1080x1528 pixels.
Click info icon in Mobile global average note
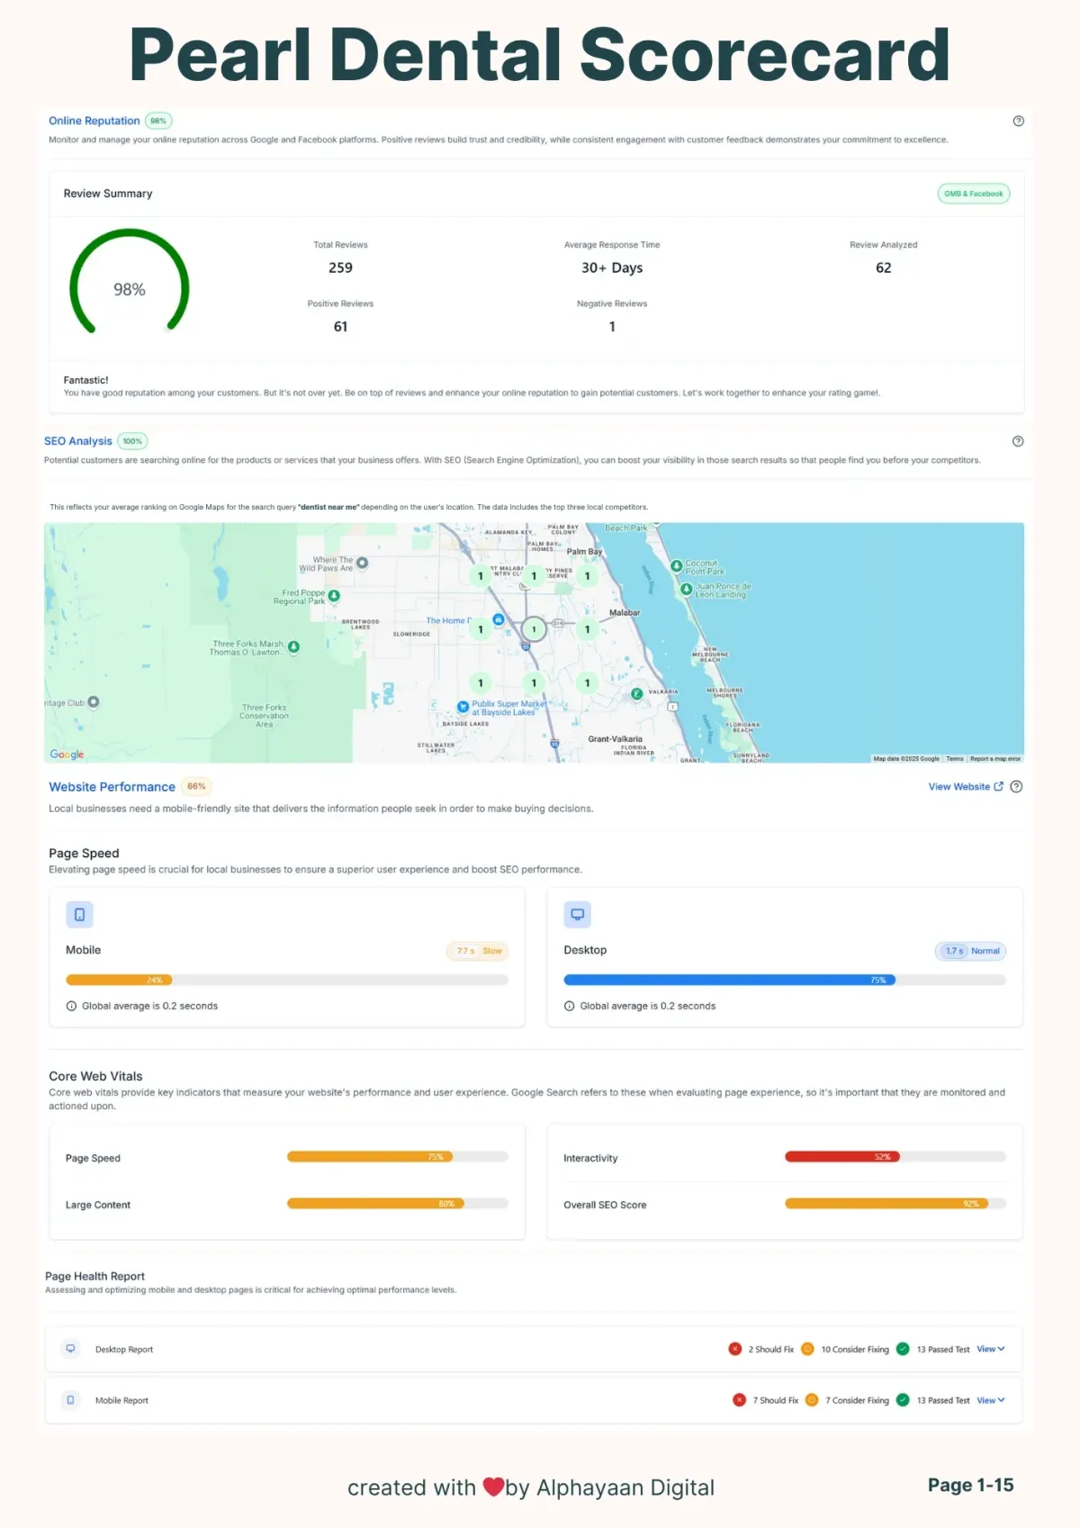71,1006
